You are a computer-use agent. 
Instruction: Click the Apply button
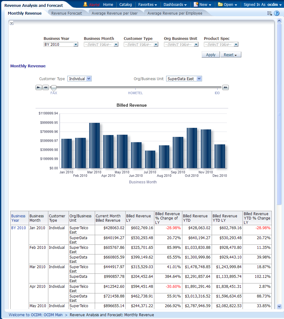click(x=211, y=55)
